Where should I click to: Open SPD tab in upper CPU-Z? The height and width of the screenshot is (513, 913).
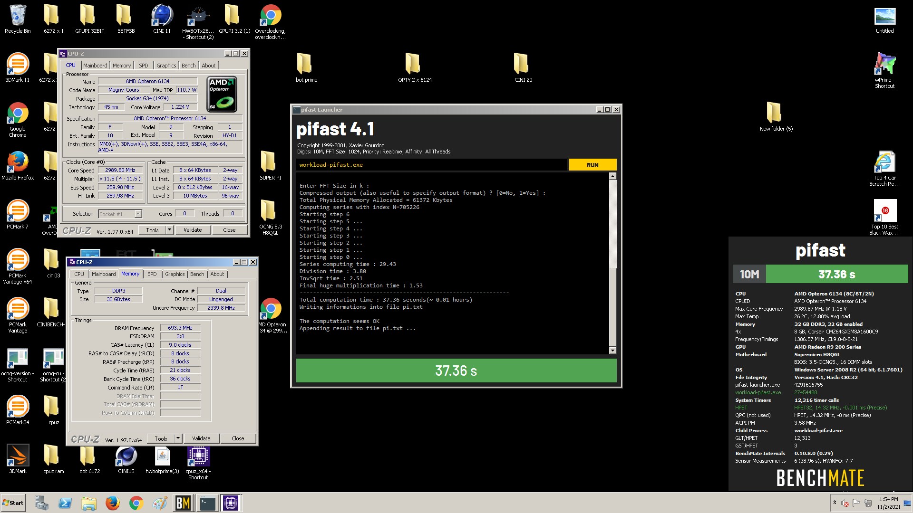(144, 66)
